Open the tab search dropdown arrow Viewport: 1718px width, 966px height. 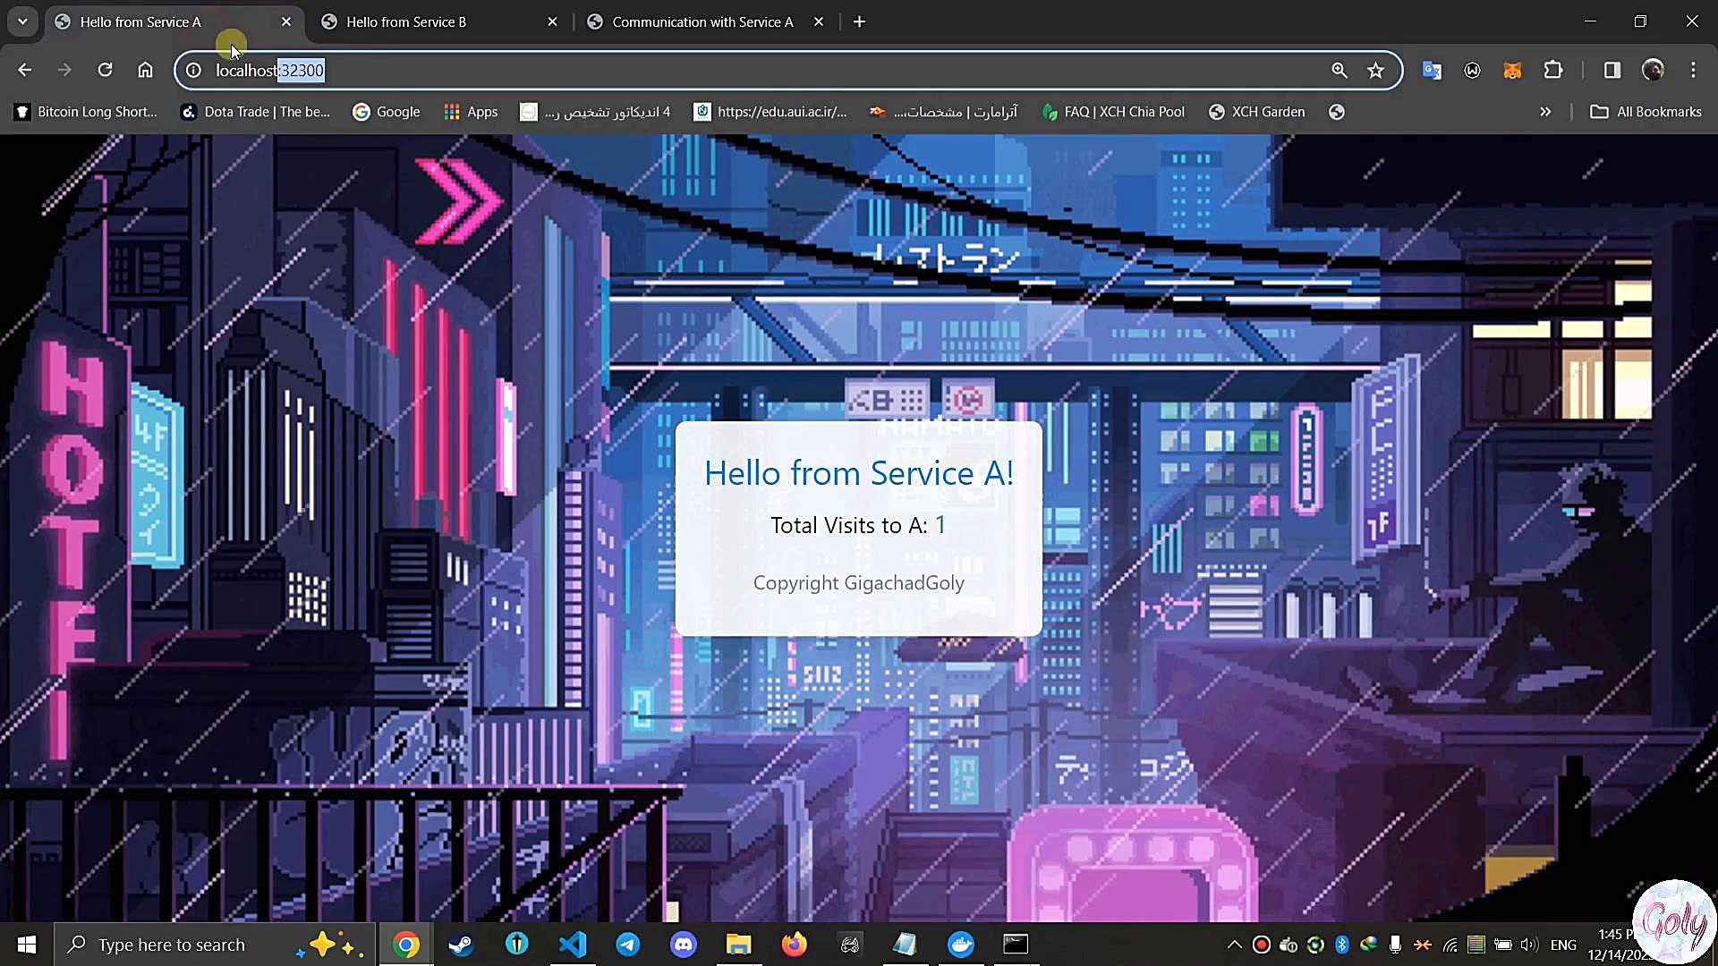(22, 21)
